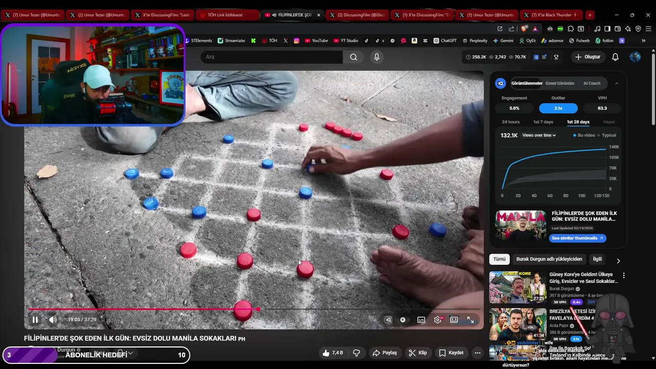Select the 1st 28 days range
Viewport: 656px width, 369px height.
point(578,122)
